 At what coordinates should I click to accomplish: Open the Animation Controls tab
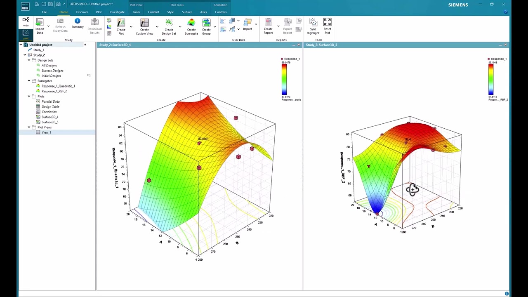coord(221,12)
